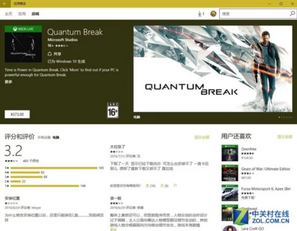Viewport: 297px width, 231px height.
Task: Report the 太垃圾了 review via flag
Action: point(175,186)
